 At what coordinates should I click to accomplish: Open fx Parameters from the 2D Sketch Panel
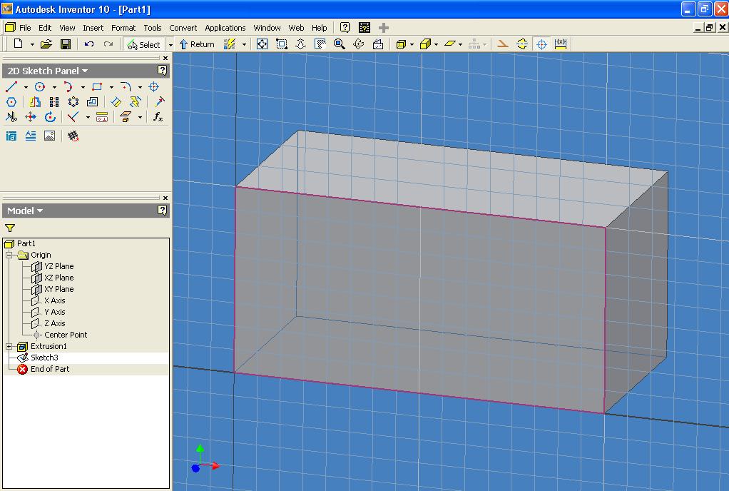click(x=158, y=117)
